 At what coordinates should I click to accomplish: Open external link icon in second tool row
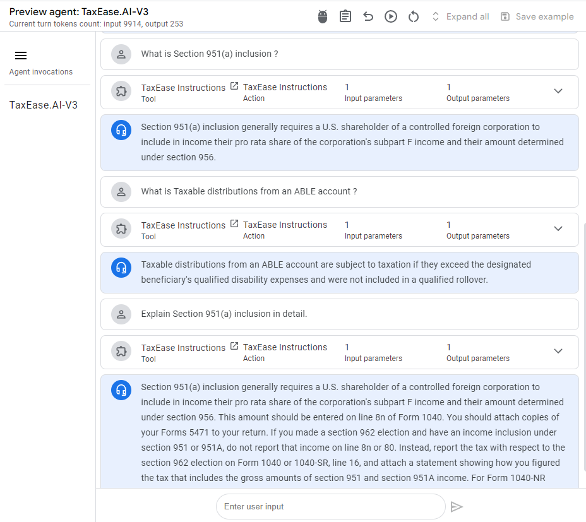point(234,223)
